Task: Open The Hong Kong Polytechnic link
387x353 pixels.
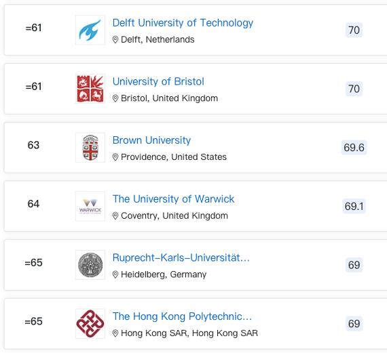Action: [182, 316]
